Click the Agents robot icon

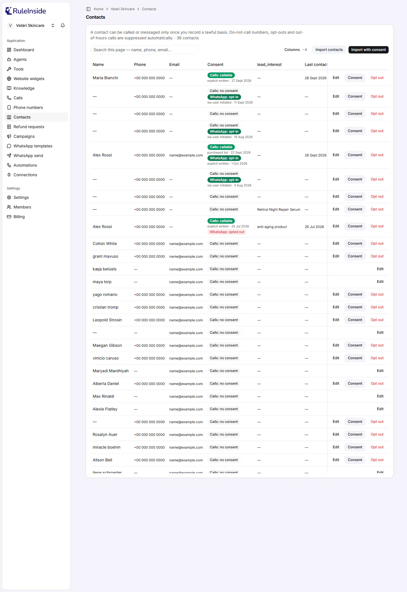point(9,59)
